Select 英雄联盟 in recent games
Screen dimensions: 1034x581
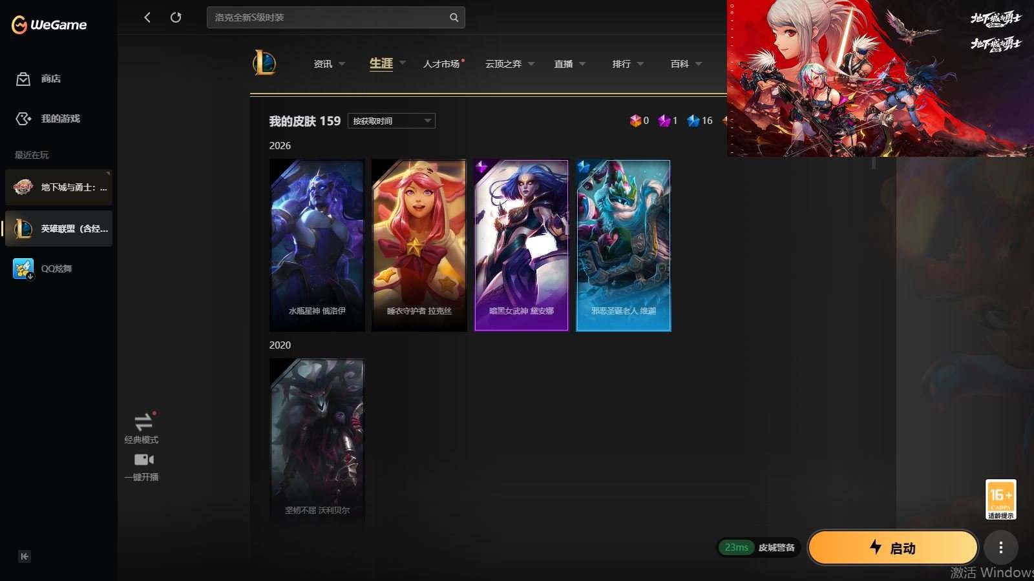[x=59, y=229]
